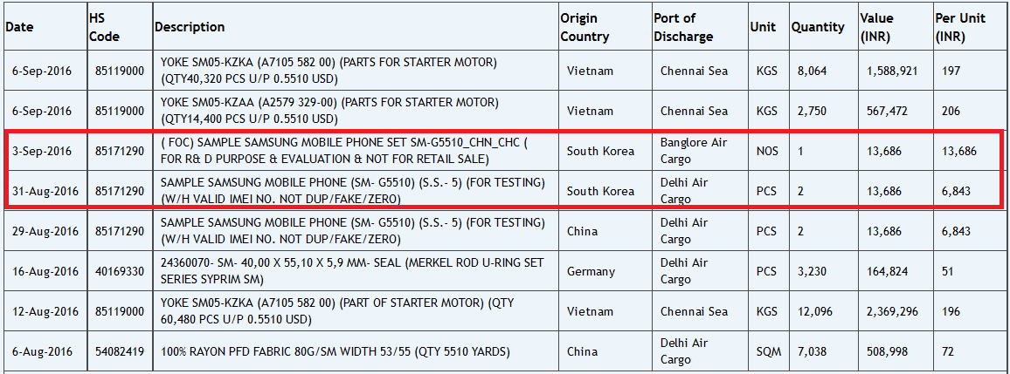Click the value 2,369,296 cell
This screenshot has height=374, width=1010.
[892, 311]
